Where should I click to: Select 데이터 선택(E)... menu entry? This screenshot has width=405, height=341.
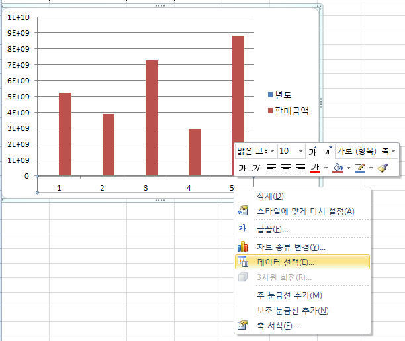pyautogui.click(x=302, y=262)
